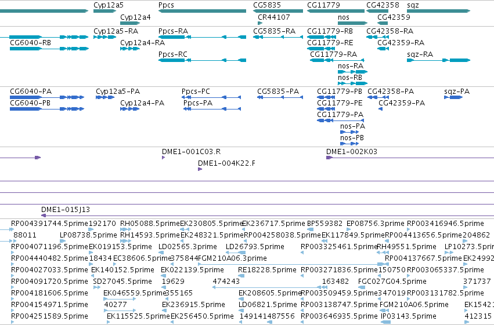This screenshot has width=494, height=325.
Task: Select the Cyp12a4 gene label
Action: click(x=135, y=17)
